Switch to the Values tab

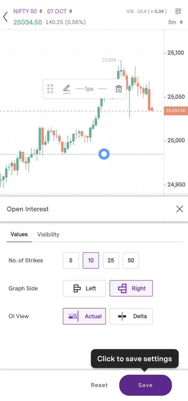tap(19, 234)
